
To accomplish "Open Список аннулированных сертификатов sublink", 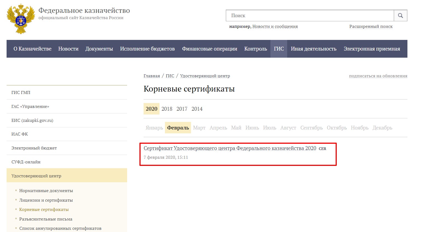I will click(60, 228).
